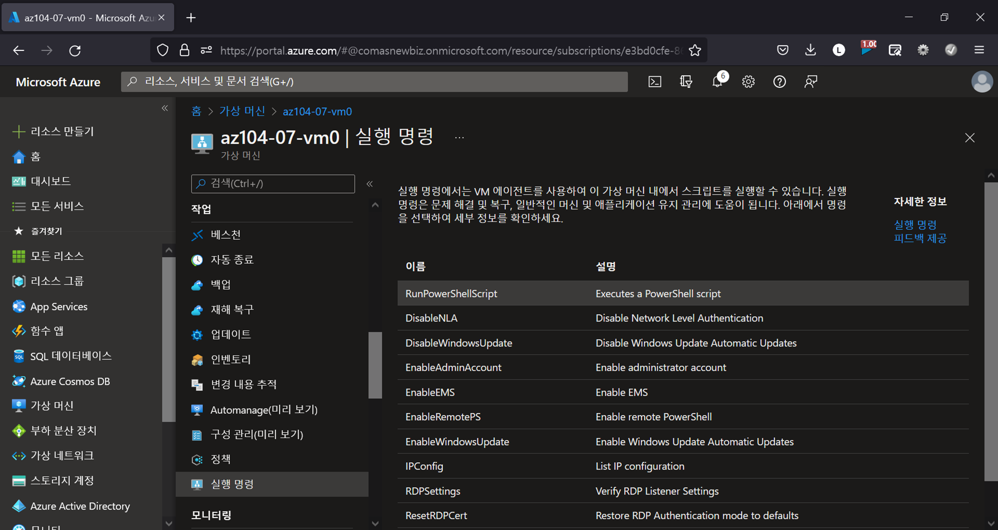This screenshot has width=998, height=530.
Task: Click the Azure Active Directory pyramid icon
Action: click(18, 506)
